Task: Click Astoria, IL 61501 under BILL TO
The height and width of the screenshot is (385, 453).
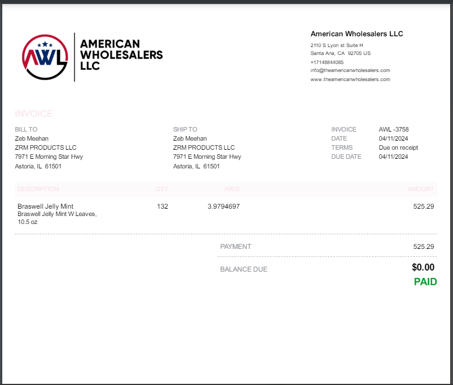Action: pos(38,166)
